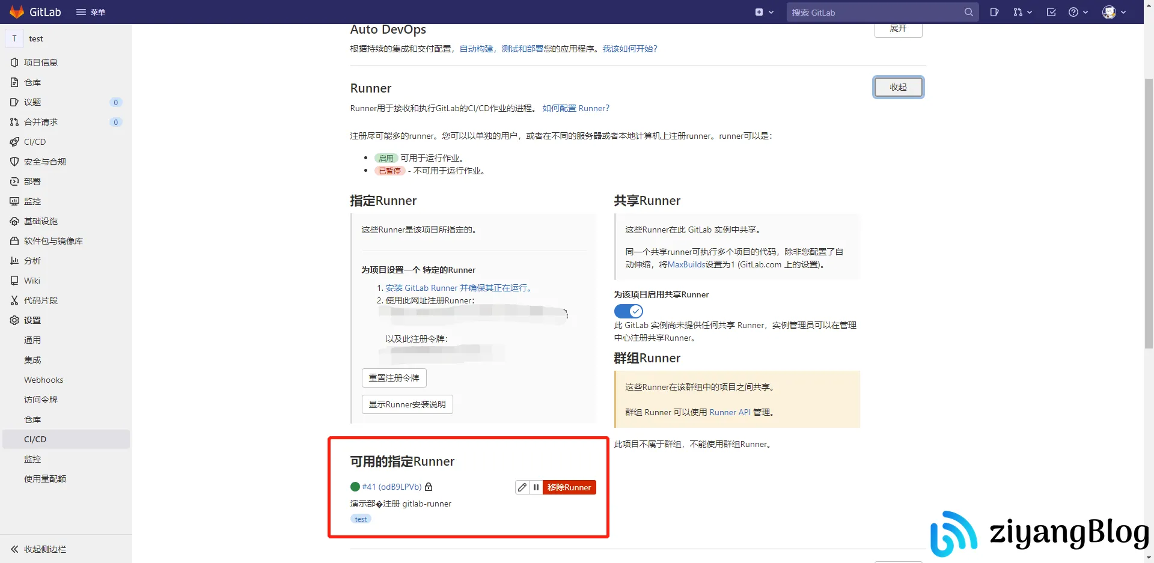This screenshot has width=1154, height=563.
Task: Open the new item plus dropdown
Action: pos(764,12)
